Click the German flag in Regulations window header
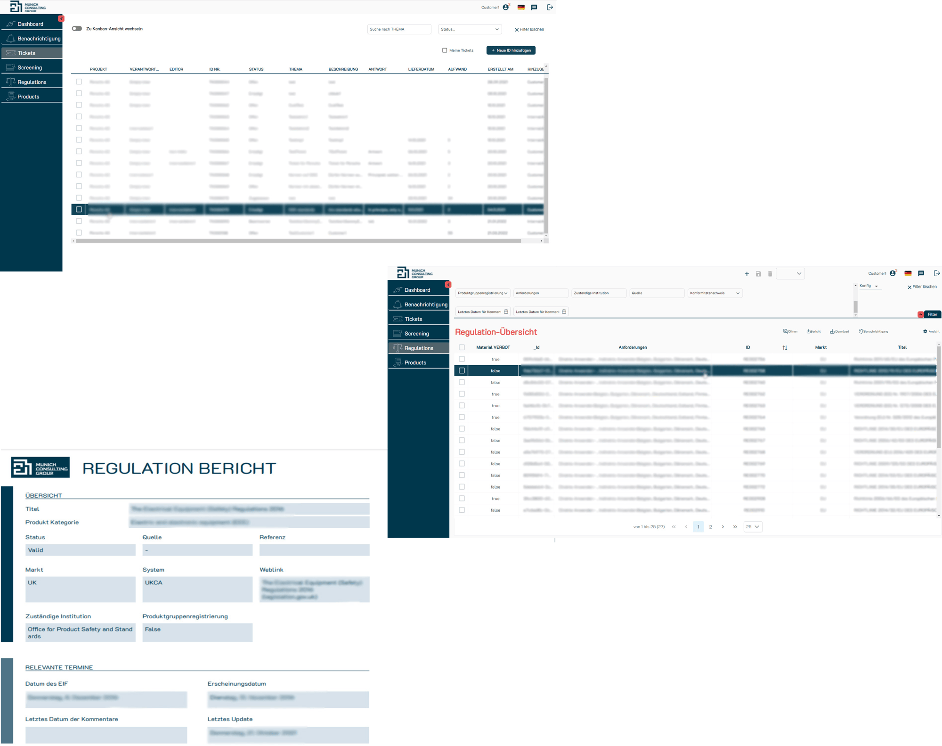The height and width of the screenshot is (746, 942). pos(908,273)
